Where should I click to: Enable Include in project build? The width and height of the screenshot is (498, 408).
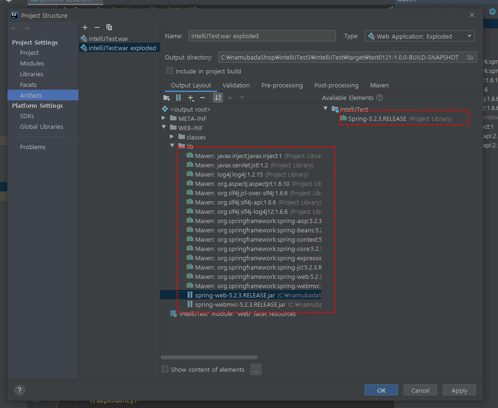coord(170,71)
